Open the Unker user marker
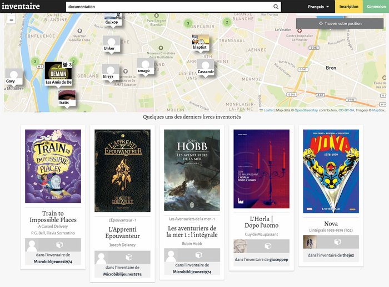 tap(111, 44)
